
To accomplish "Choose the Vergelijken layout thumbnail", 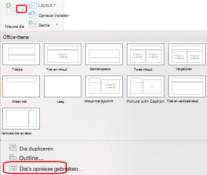I will [x=187, y=54].
